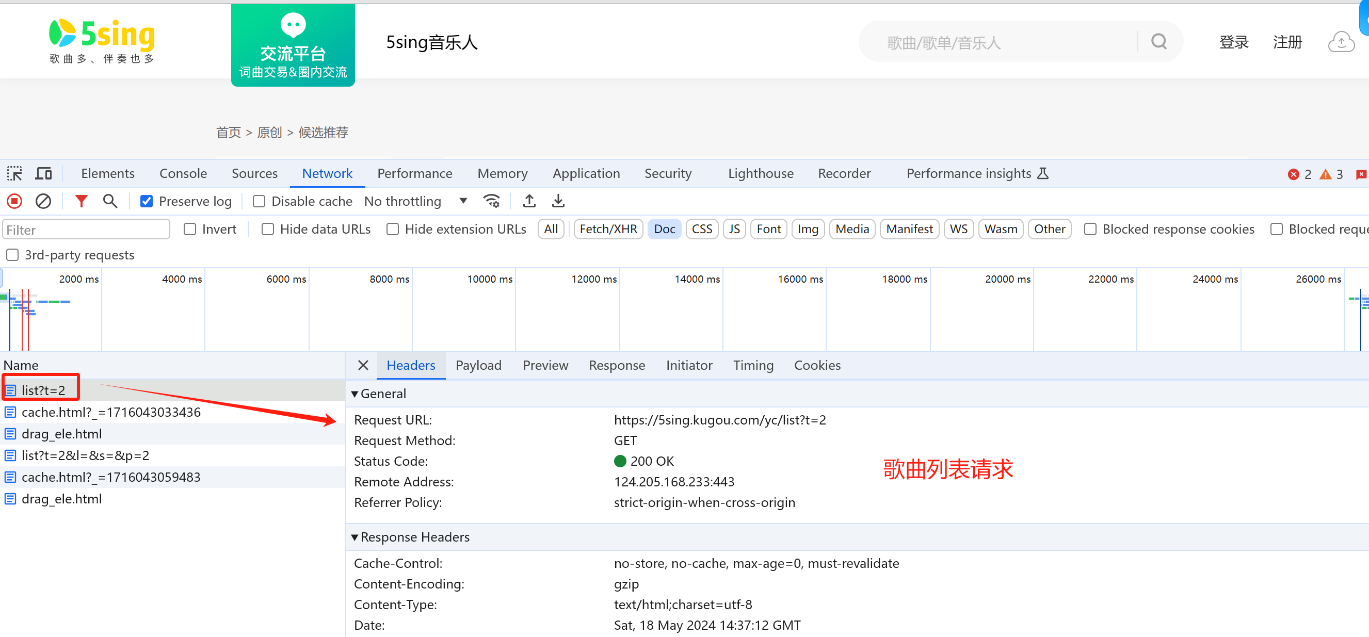Image resolution: width=1369 pixels, height=637 pixels.
Task: Open the Lighthouse tab
Action: [761, 174]
